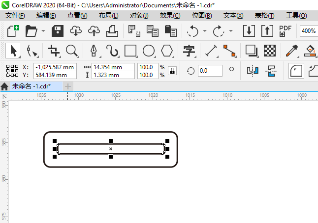Open the 位图(B) menu
The width and height of the screenshot is (318, 223).
[x=202, y=16]
